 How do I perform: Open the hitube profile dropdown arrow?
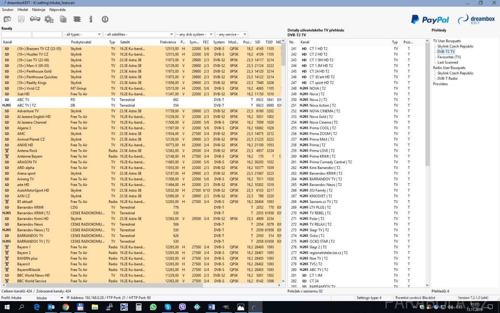[62, 298]
